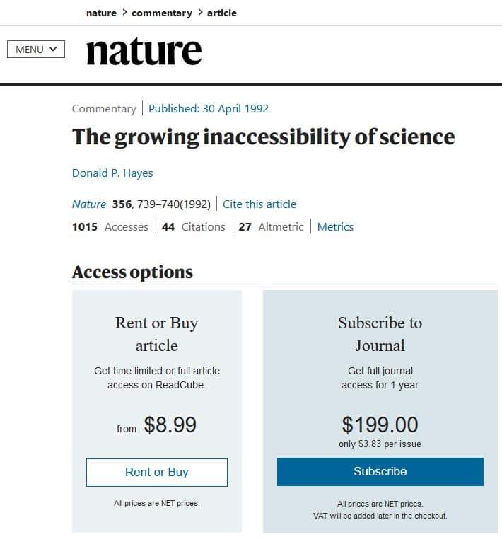Open the Nature journal italic link
Image resolution: width=502 pixels, height=537 pixels.
(x=89, y=204)
